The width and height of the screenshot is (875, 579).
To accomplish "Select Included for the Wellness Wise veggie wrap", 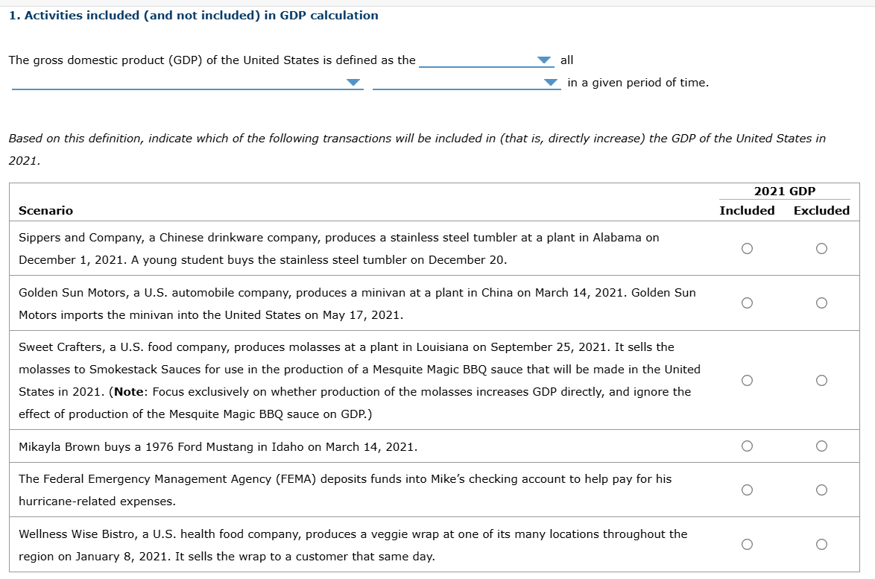I will click(x=747, y=544).
